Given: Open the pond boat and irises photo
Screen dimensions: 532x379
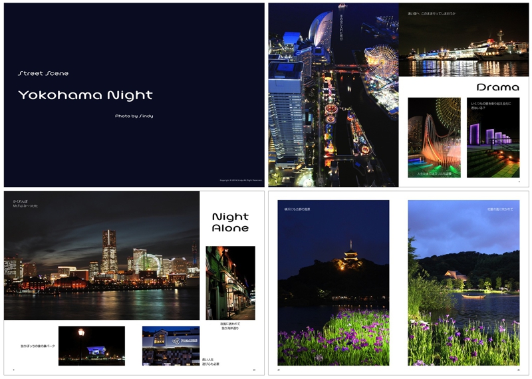Looking at the screenshot, I should (464, 283).
